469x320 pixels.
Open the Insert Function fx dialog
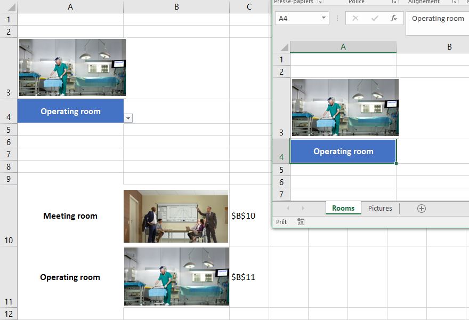click(394, 18)
